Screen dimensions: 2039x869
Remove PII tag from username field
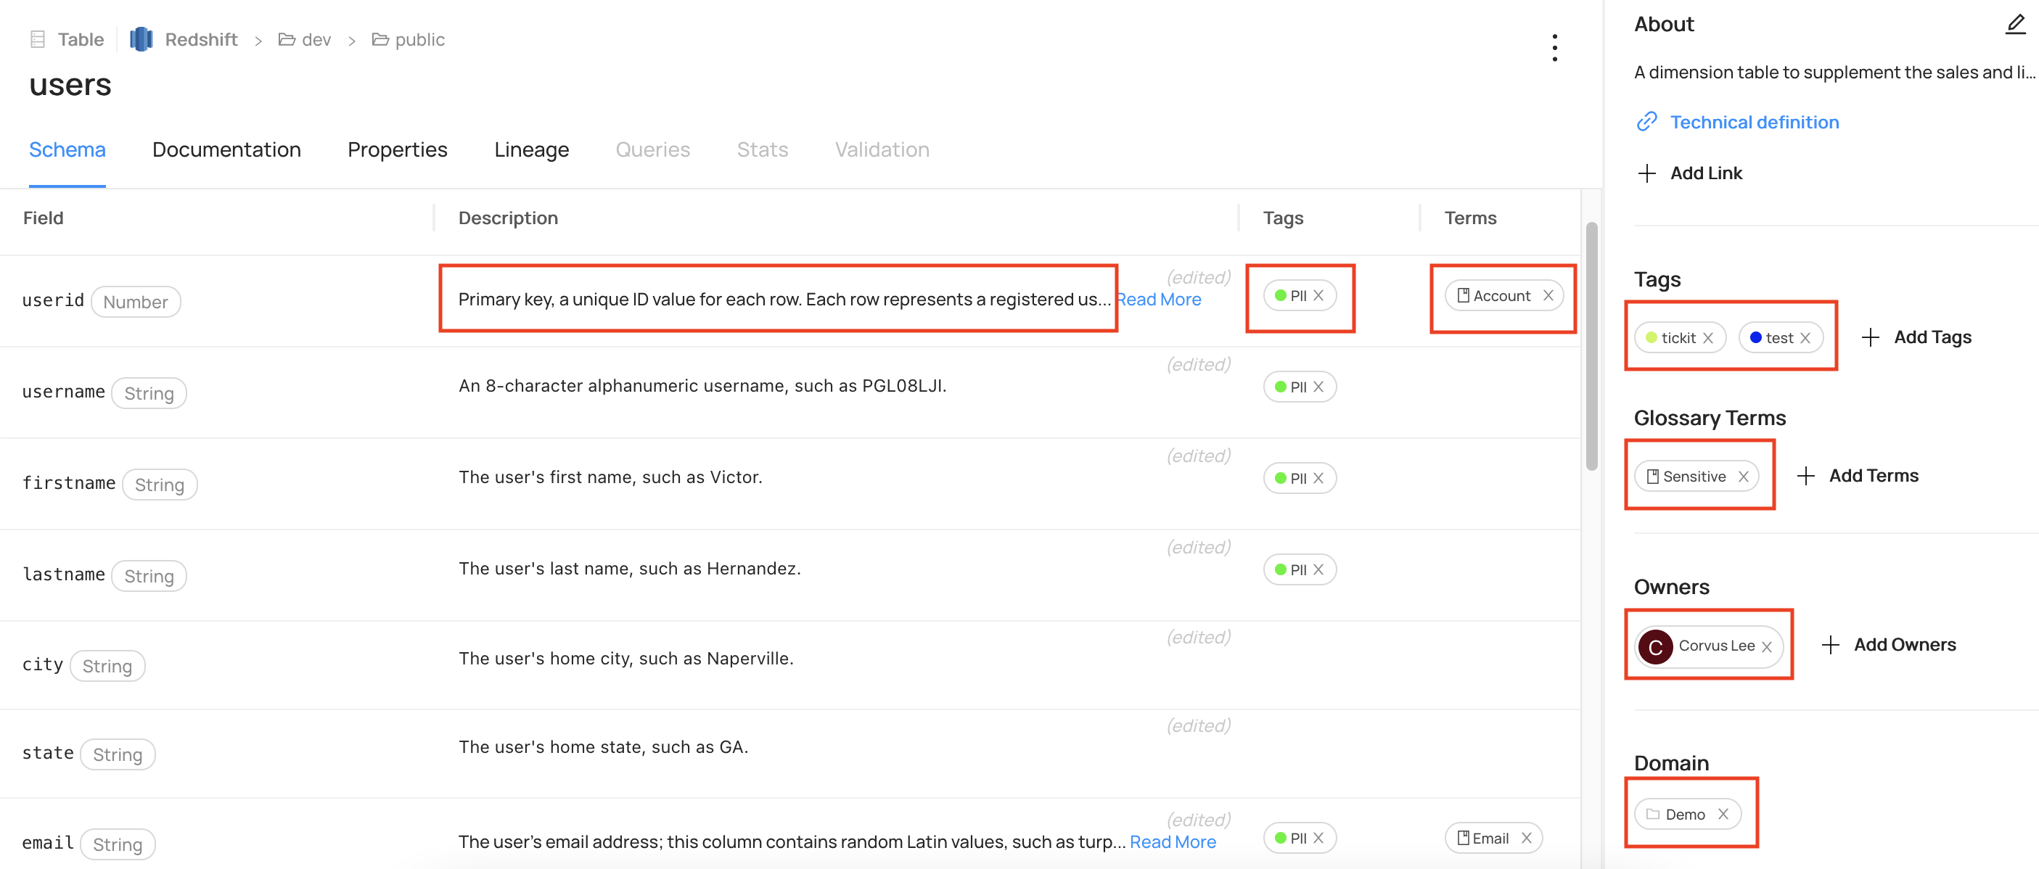pyautogui.click(x=1318, y=387)
